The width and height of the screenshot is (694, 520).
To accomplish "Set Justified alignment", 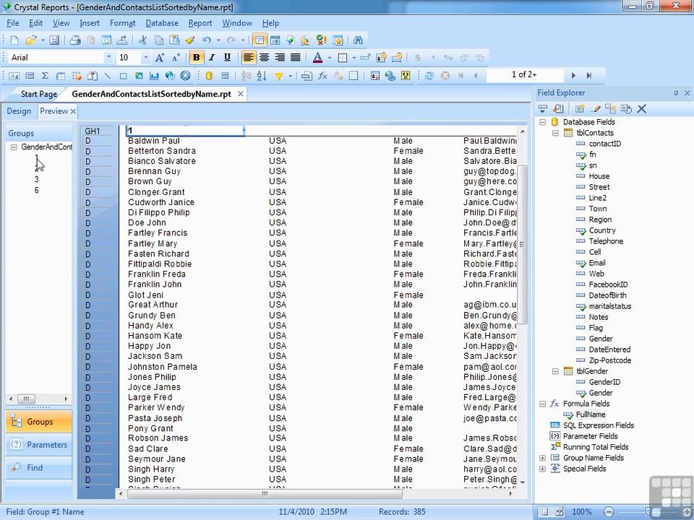I will tap(295, 58).
